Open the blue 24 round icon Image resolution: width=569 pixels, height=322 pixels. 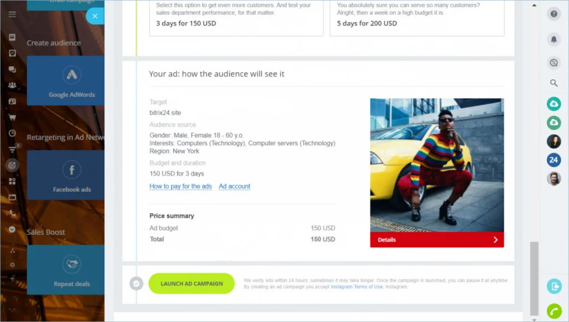553,160
